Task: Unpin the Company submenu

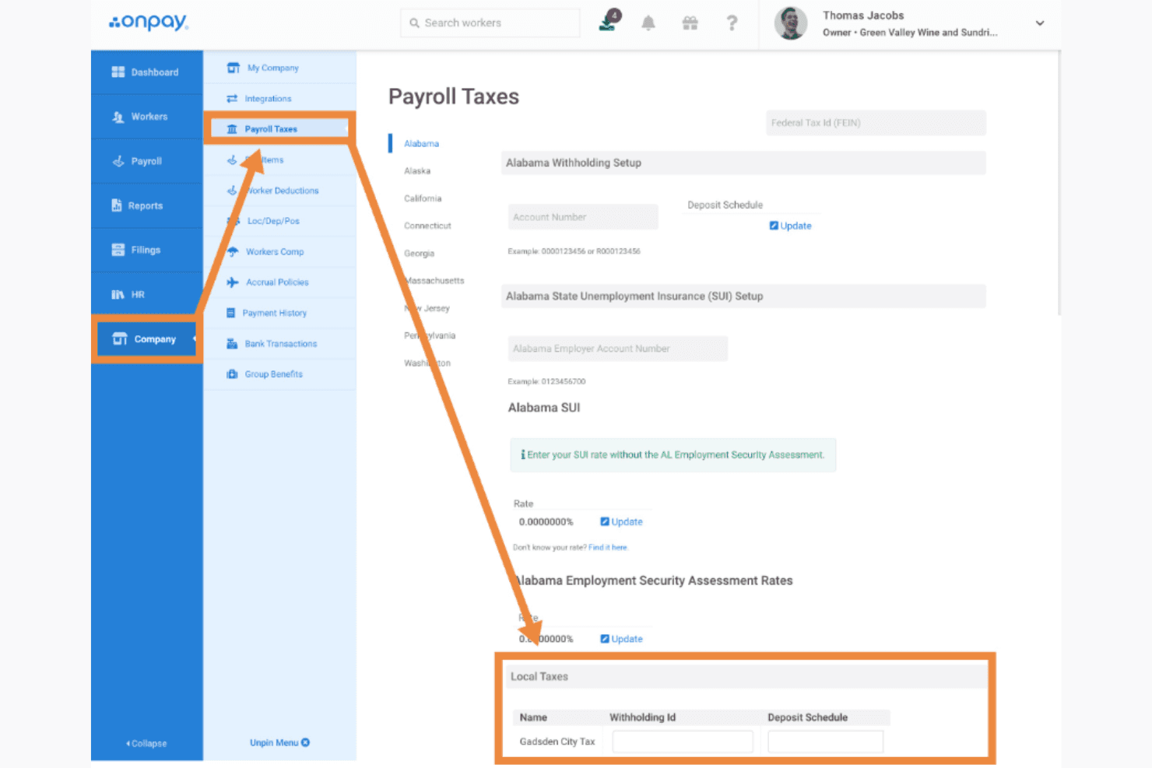Action: click(x=279, y=743)
